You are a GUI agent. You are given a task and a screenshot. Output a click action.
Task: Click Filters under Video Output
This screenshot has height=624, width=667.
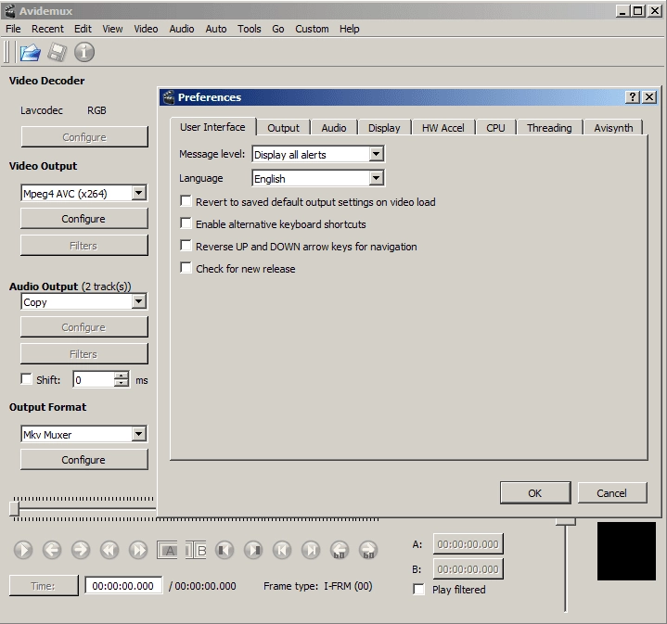click(x=83, y=246)
